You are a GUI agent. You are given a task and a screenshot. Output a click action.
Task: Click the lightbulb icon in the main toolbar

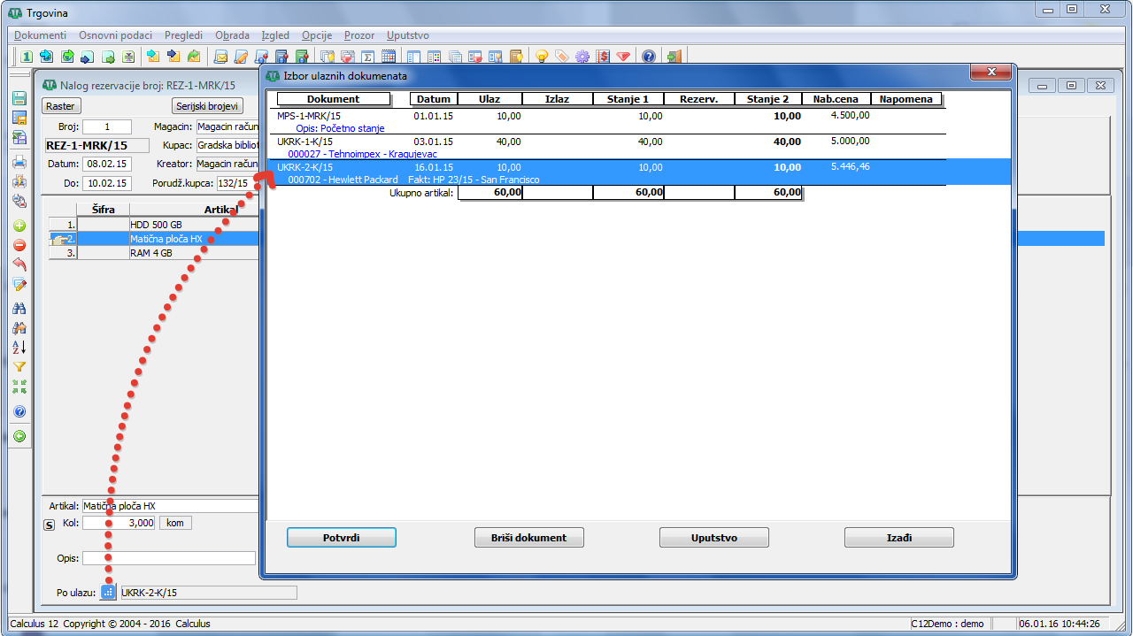click(540, 57)
